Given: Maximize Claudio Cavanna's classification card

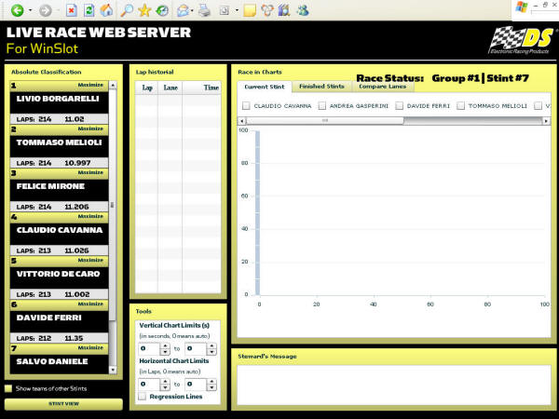Looking at the screenshot, I should [x=90, y=216].
